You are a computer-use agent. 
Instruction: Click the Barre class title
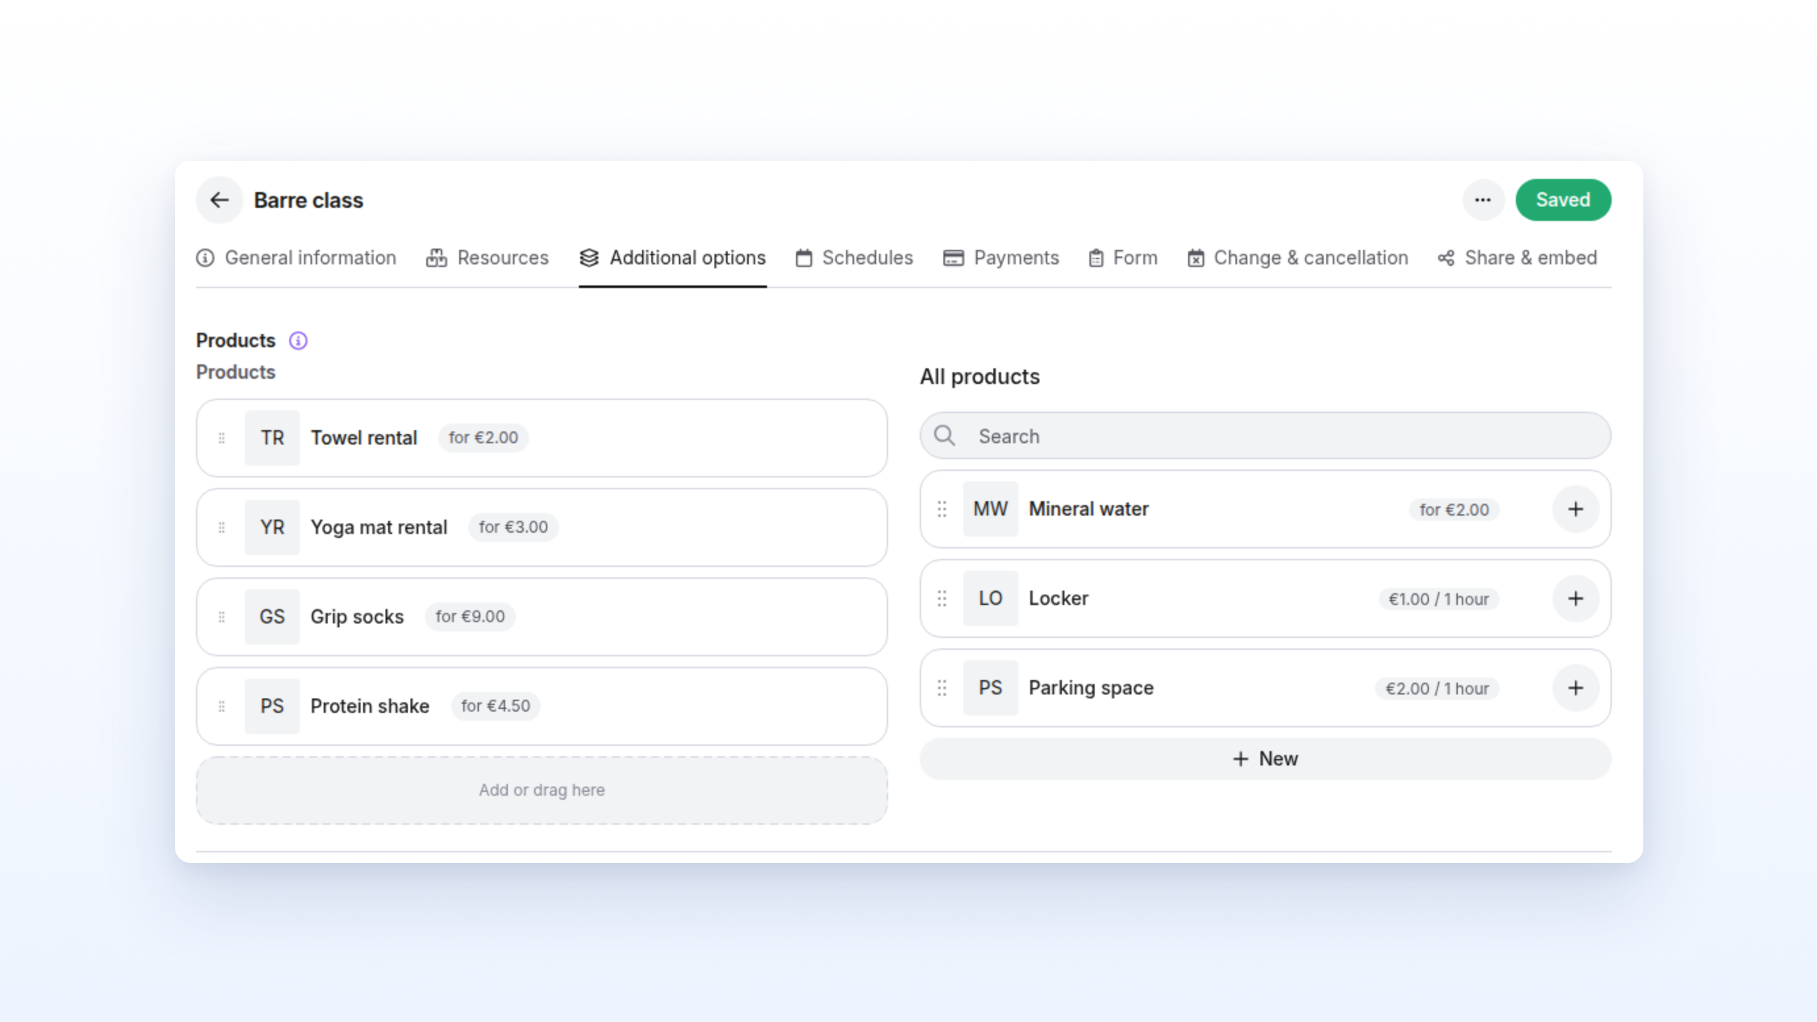click(309, 201)
